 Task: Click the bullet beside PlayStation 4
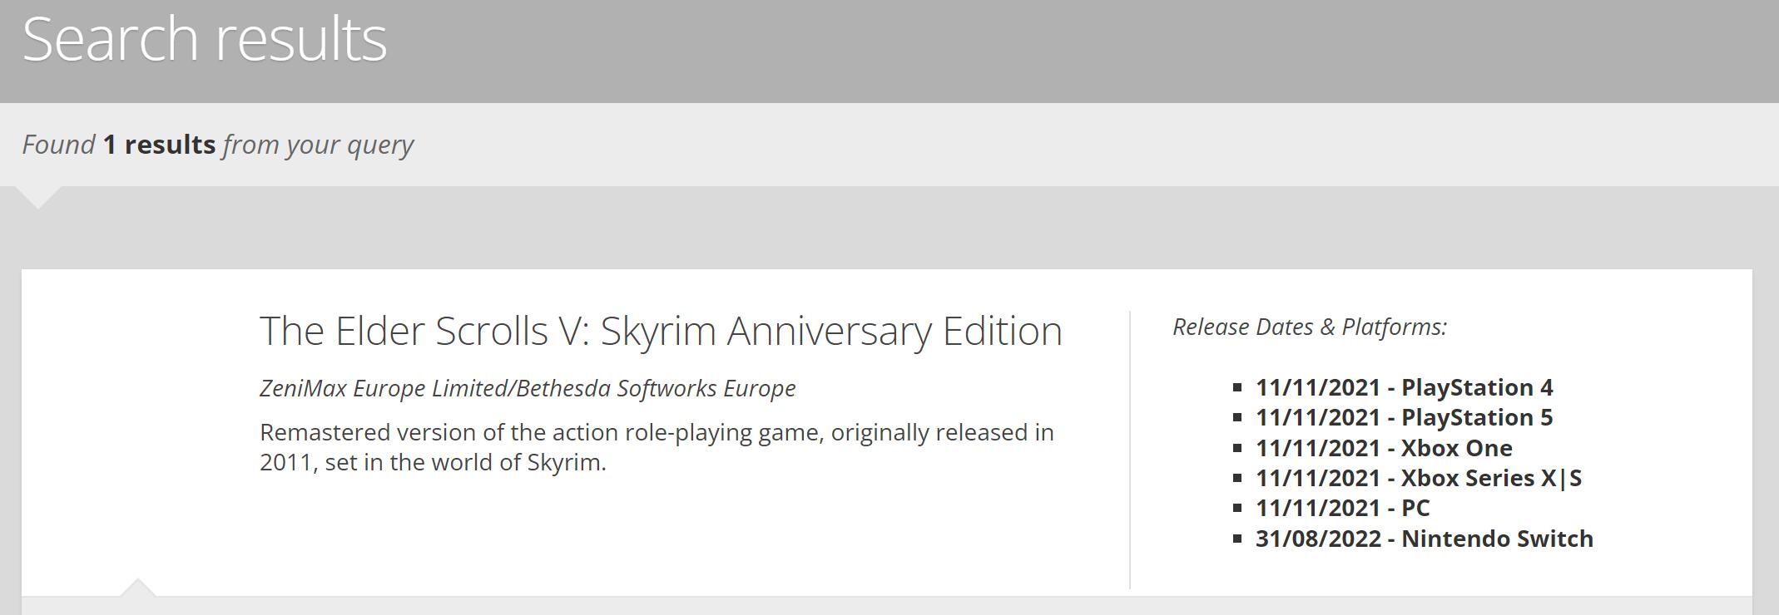[1237, 387]
